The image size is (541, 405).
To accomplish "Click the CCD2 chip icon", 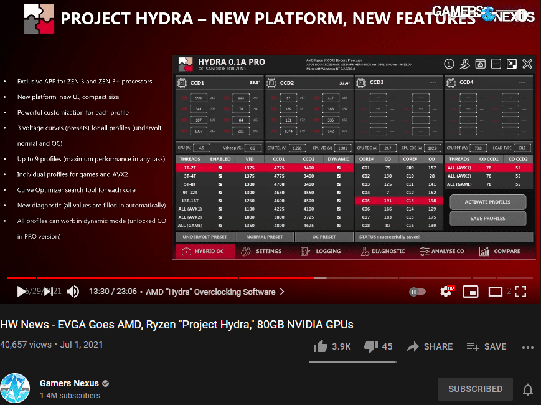I will (271, 83).
